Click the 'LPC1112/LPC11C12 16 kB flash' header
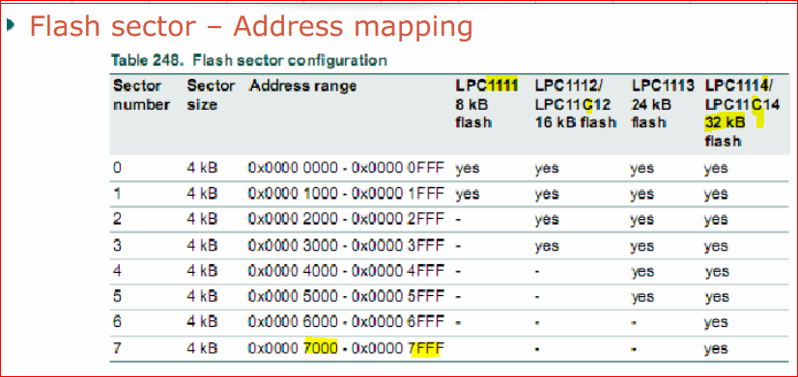 point(576,105)
